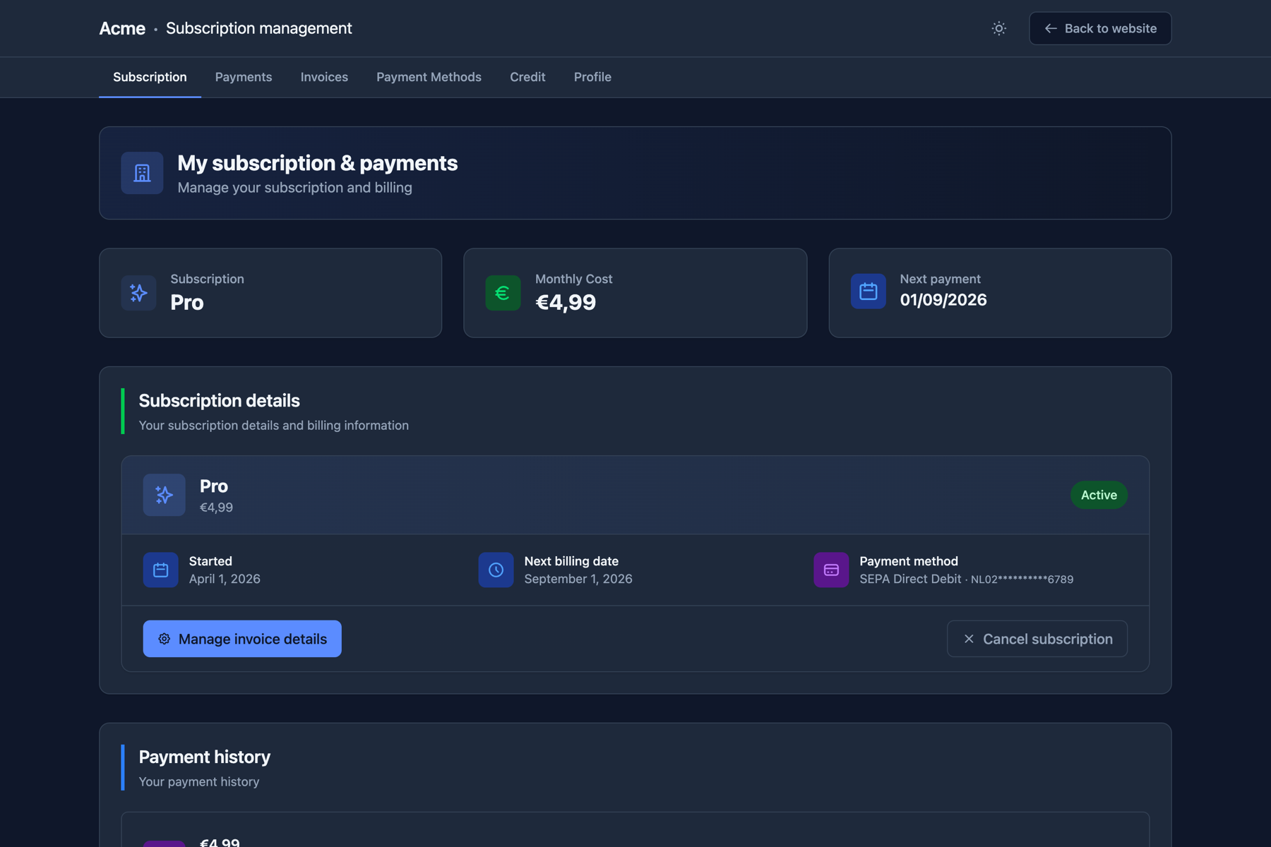Open the Subscription tab
Image resolution: width=1271 pixels, height=847 pixels.
(150, 77)
